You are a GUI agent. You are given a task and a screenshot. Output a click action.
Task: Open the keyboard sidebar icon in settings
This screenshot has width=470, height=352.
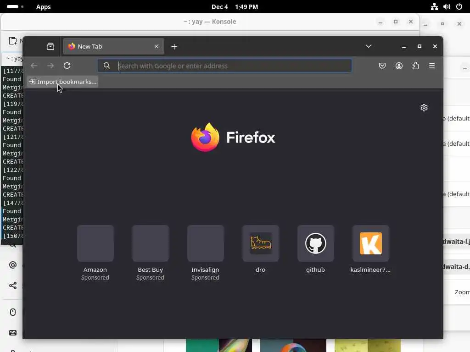click(12, 333)
